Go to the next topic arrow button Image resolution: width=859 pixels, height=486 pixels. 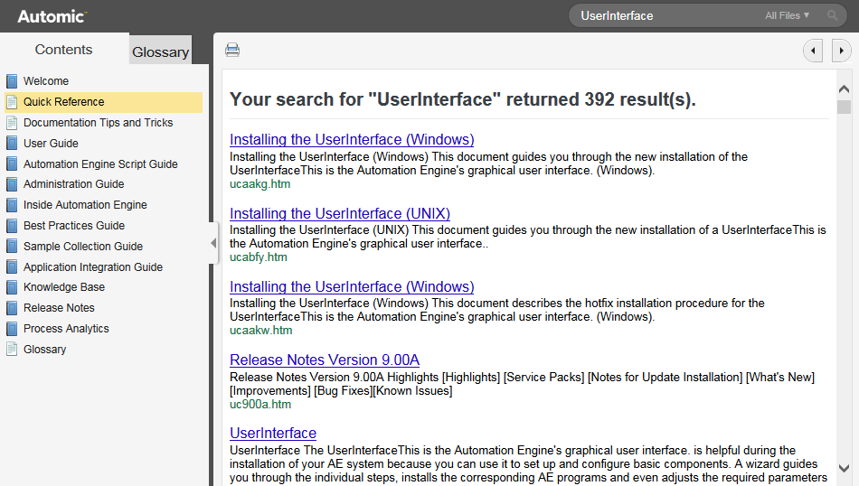[x=841, y=51]
